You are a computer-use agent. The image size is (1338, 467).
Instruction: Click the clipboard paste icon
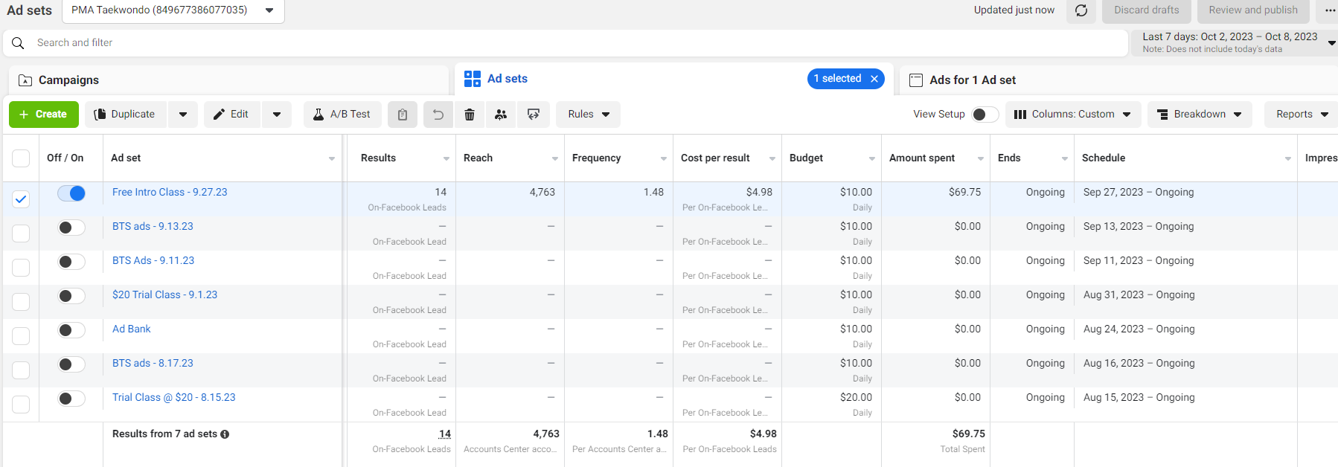(x=403, y=115)
